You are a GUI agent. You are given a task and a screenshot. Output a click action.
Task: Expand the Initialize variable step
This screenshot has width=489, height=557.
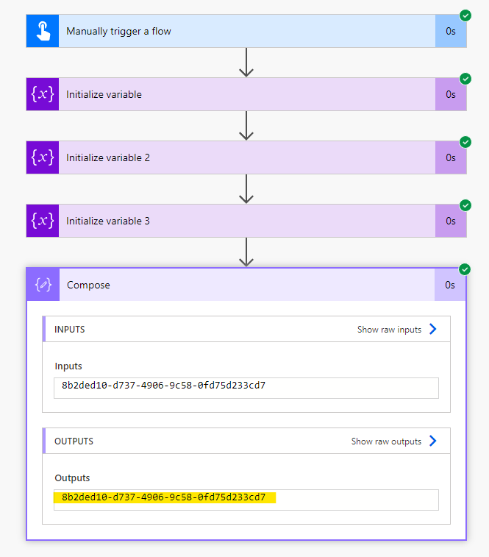[246, 94]
